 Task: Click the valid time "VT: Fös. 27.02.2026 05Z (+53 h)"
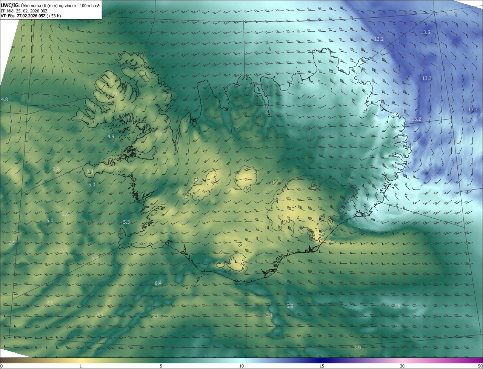pos(31,16)
